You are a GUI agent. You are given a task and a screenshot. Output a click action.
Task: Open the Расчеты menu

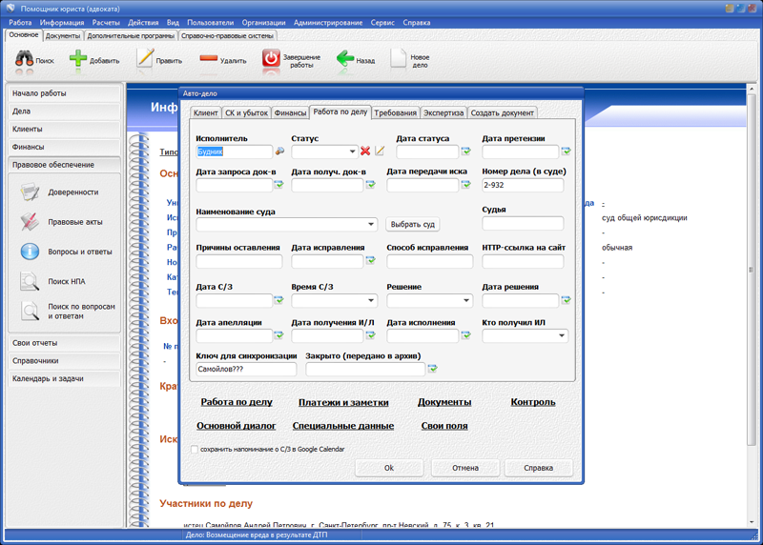pos(107,22)
